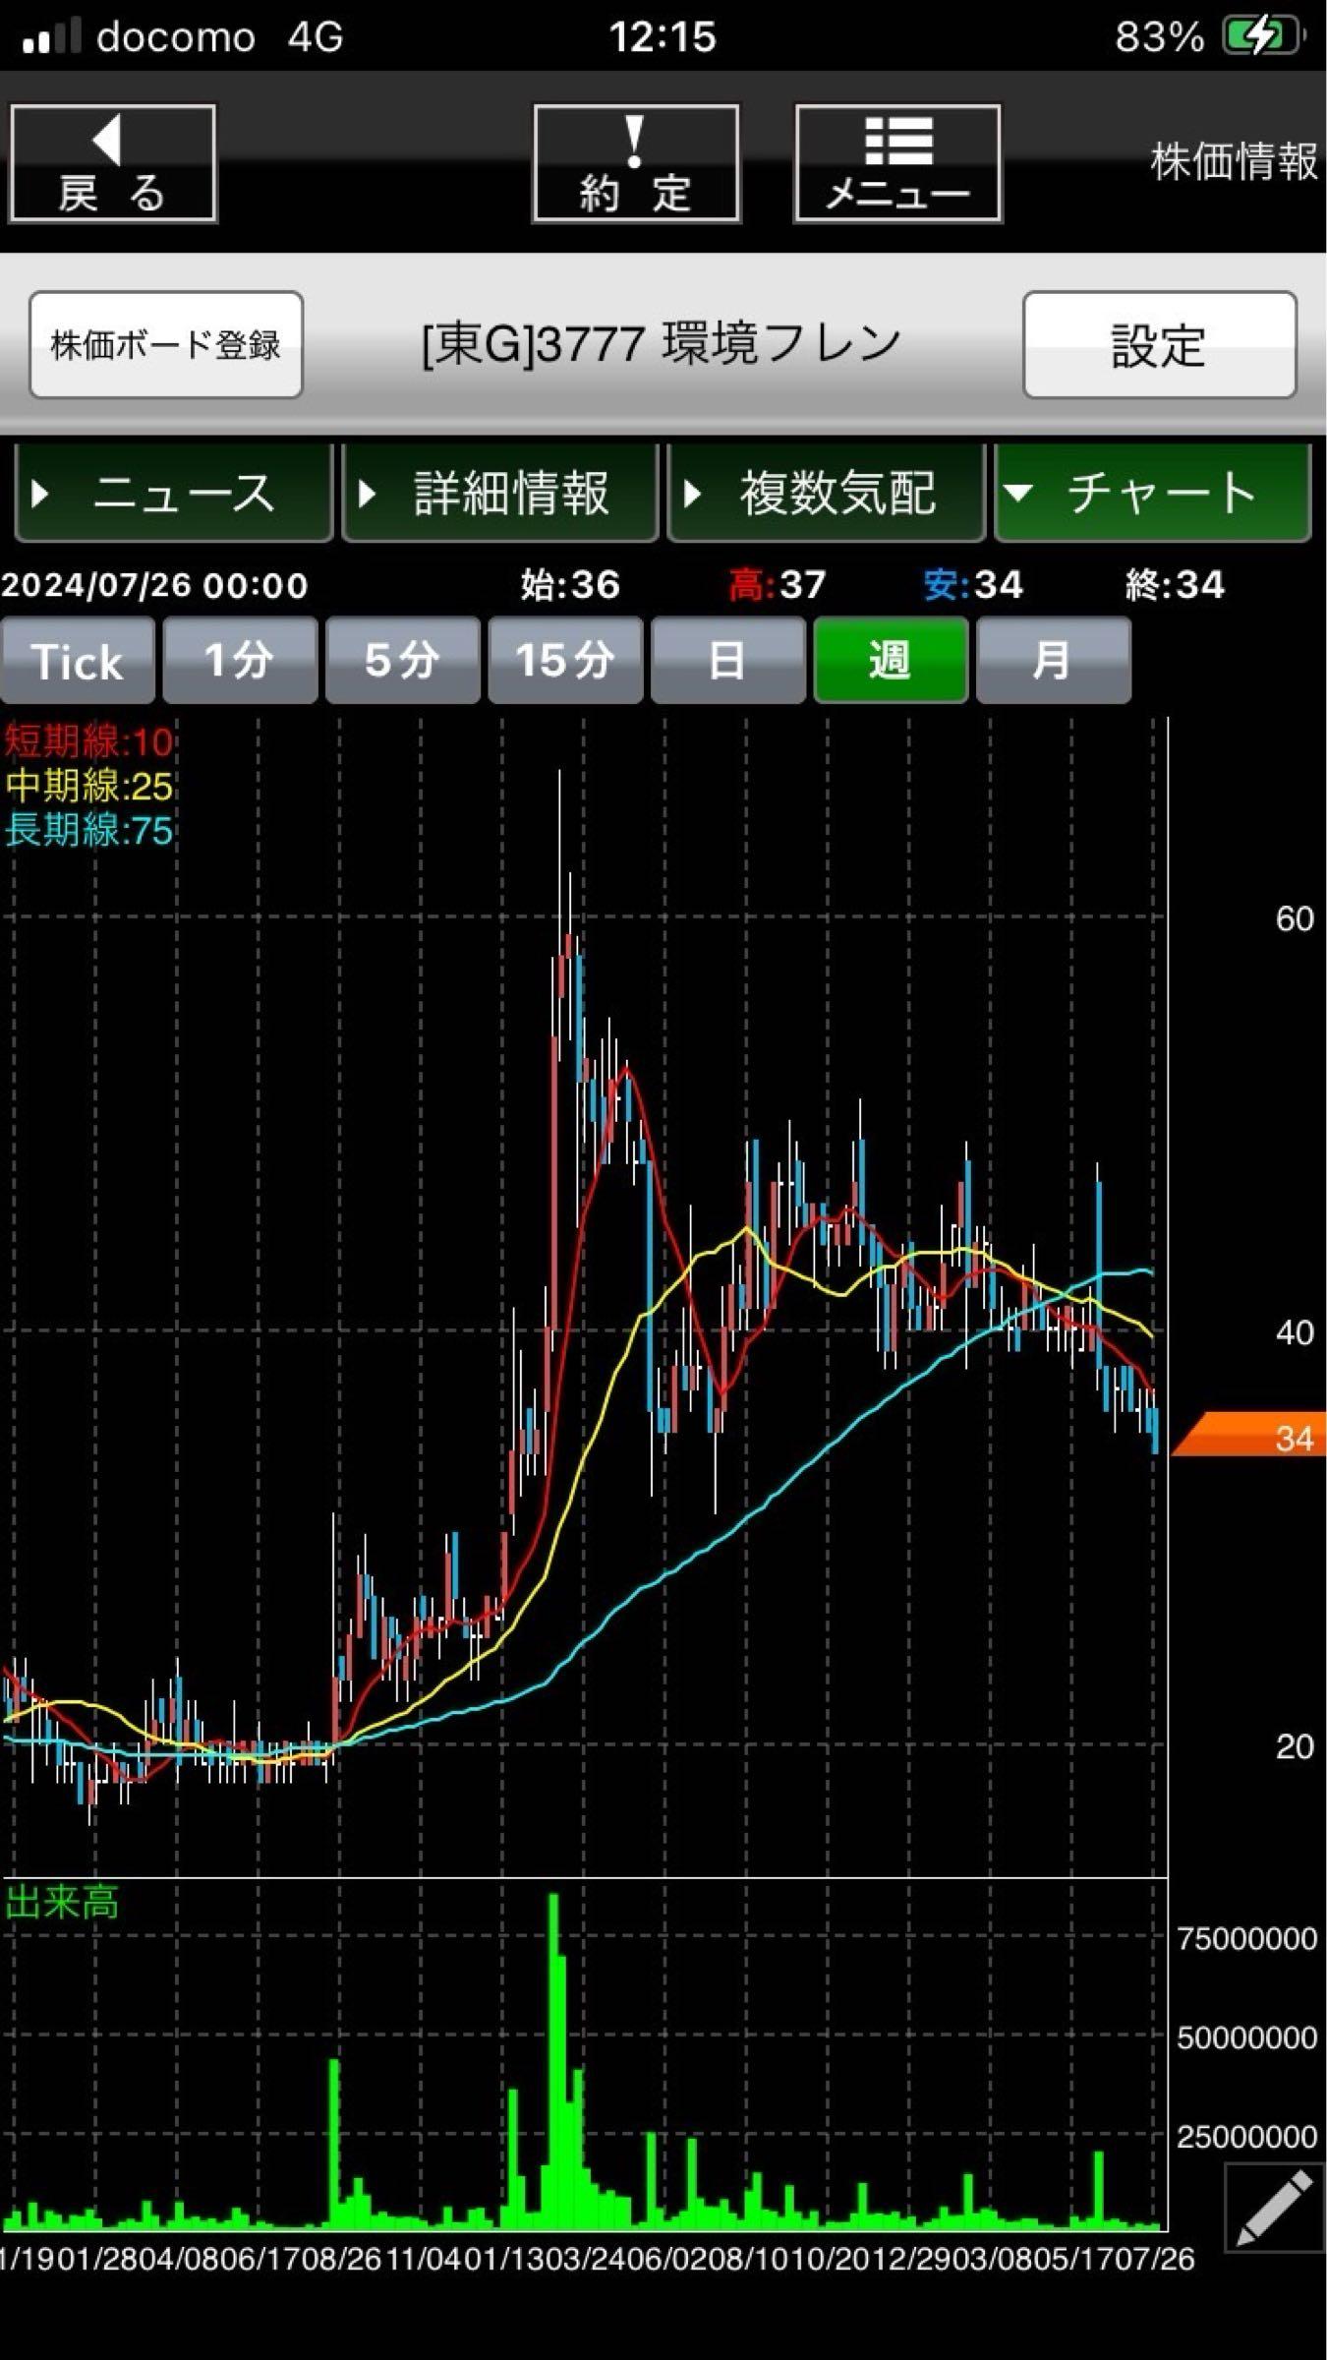Tap the 高:37 high price value
The image size is (1327, 2360).
coord(777,585)
